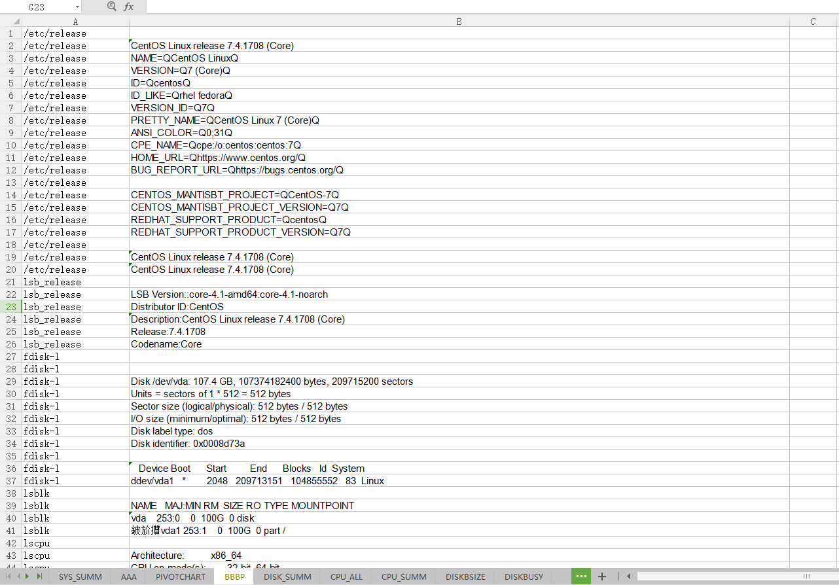The width and height of the screenshot is (839, 585).
Task: Go to previous sheet tab arrow
Action: [x=18, y=576]
